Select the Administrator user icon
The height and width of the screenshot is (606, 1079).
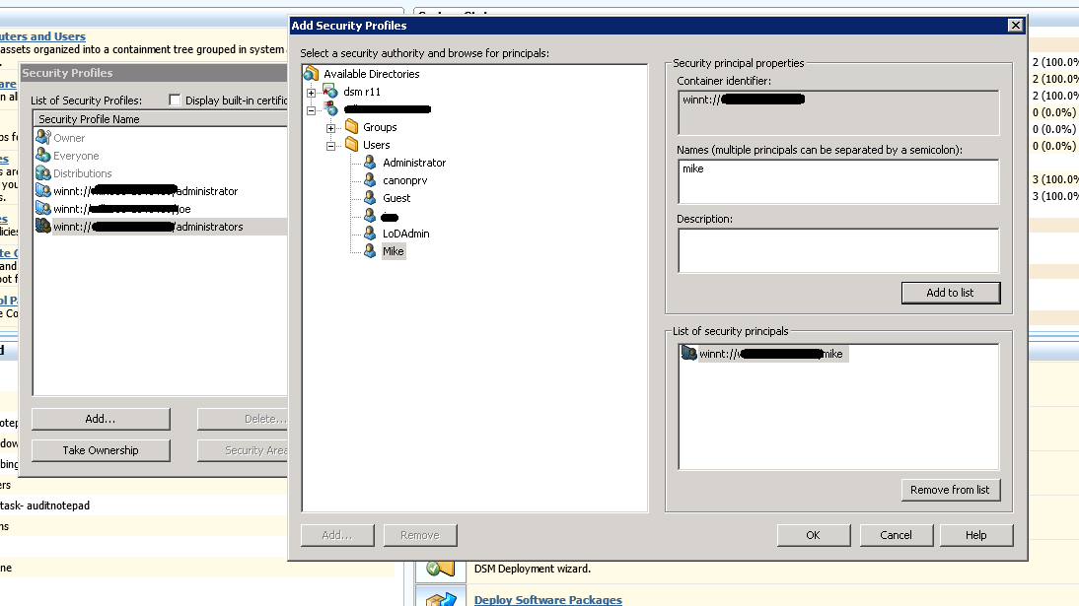pos(371,163)
